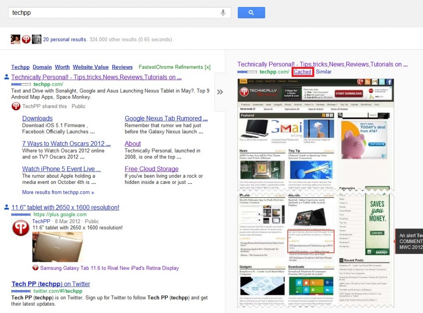Open the 20 personal results link

point(65,39)
